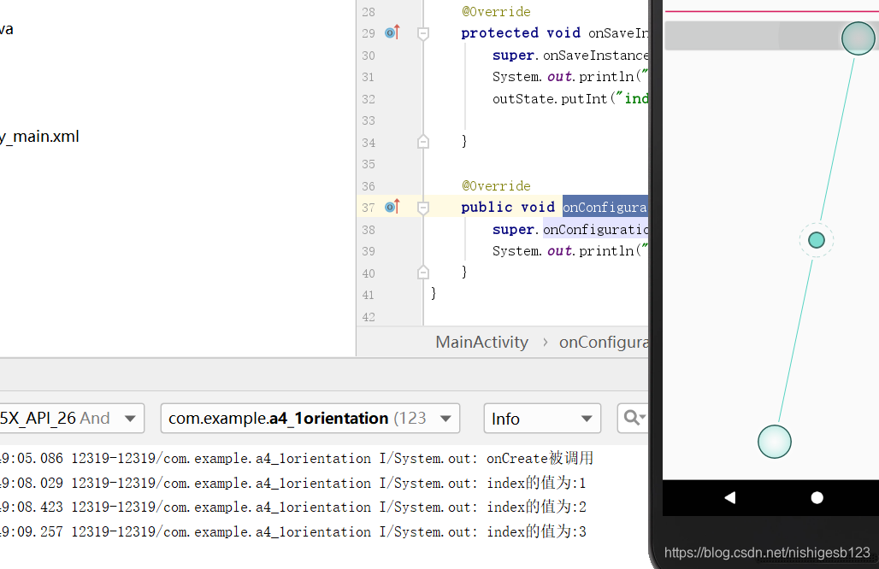
Task: Click the Logcat search magnifier icon
Action: click(x=633, y=418)
